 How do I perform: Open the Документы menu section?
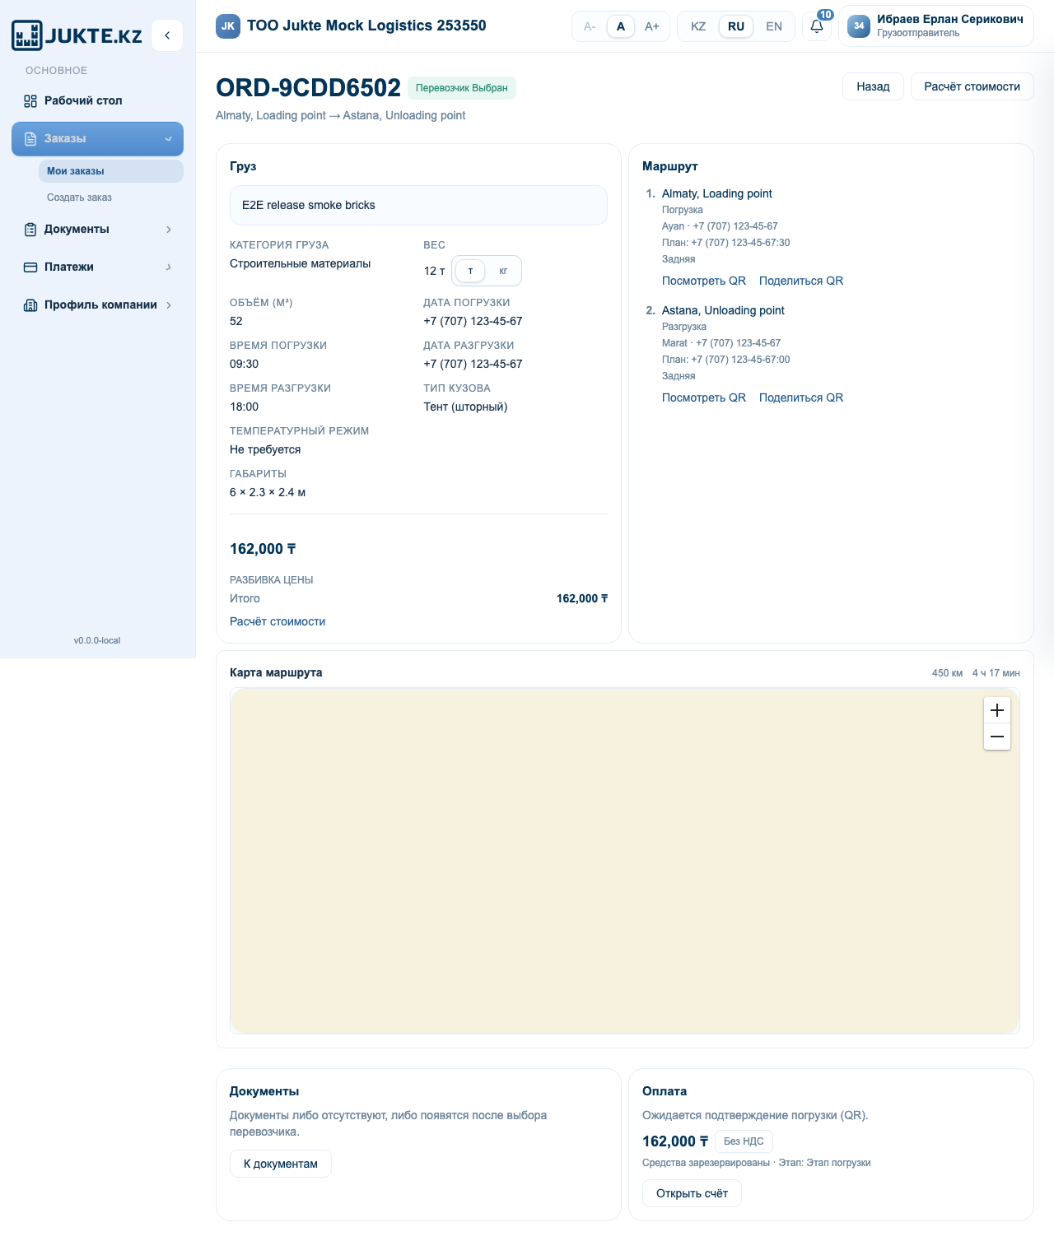tap(97, 230)
